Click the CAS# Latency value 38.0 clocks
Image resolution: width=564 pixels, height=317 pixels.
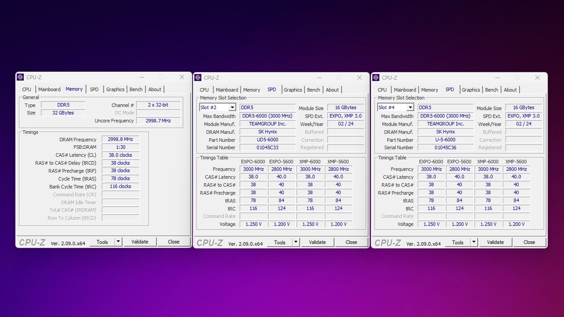120,155
